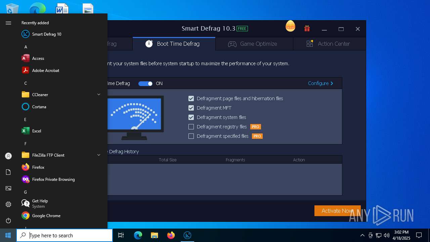430x242 pixels.
Task: Click the gift box icon in title bar
Action: tap(307, 29)
